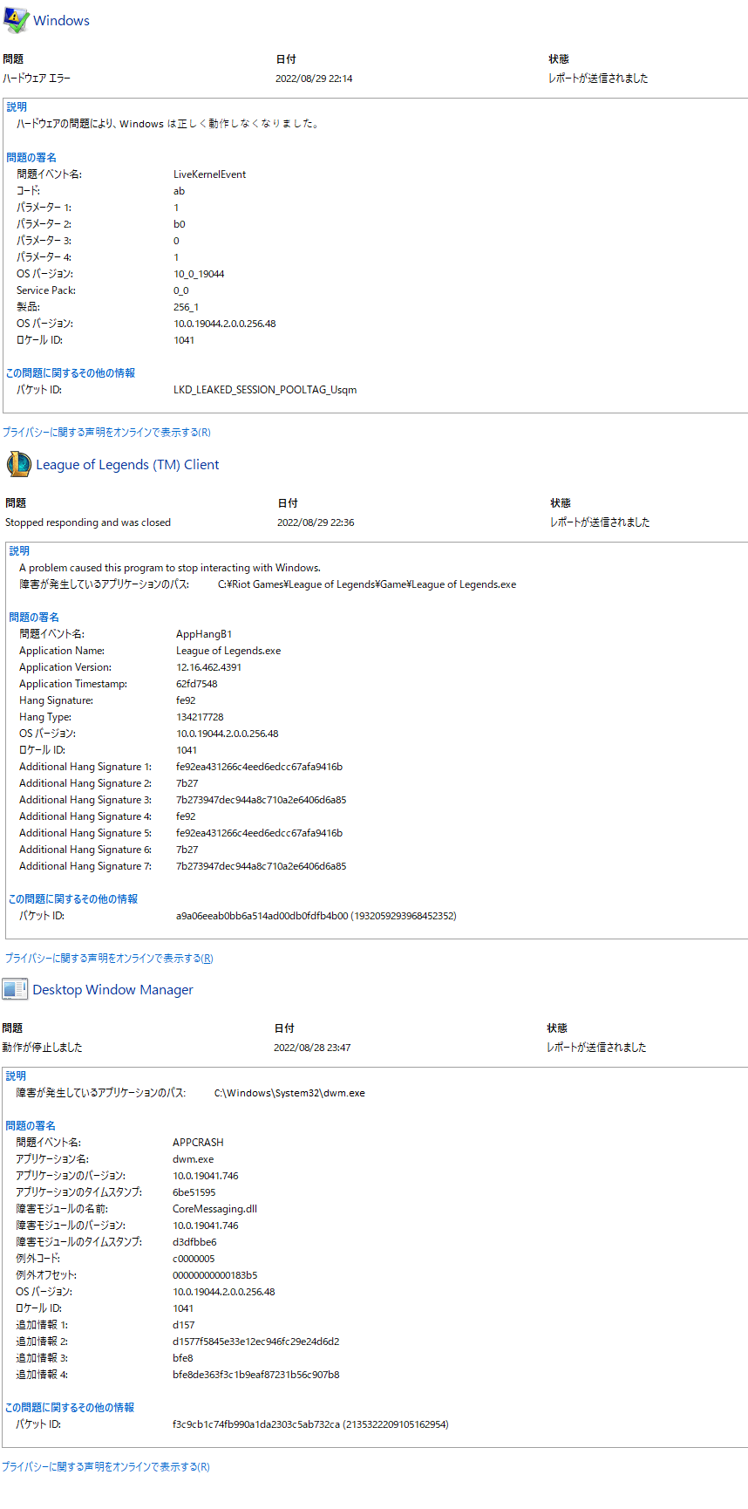Open the privacy statement link under the Desktop Window Manager report
748x1509 pixels.
click(105, 1466)
